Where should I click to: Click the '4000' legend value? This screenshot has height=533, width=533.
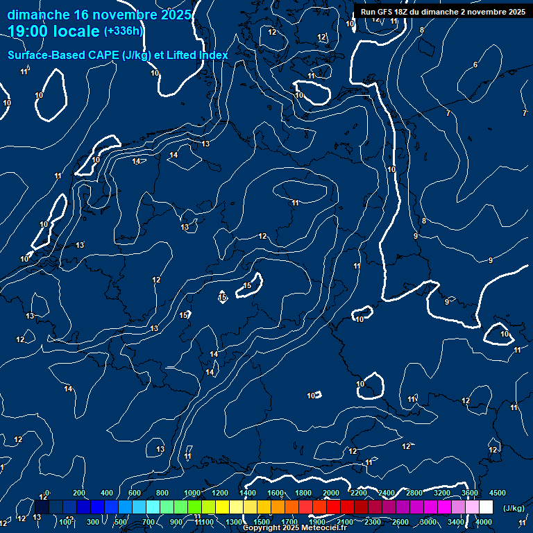483,522
